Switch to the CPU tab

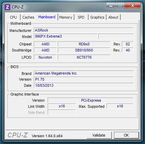(13, 17)
